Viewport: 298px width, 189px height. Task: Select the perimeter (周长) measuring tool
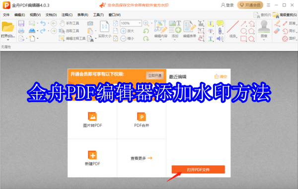coord(289,31)
